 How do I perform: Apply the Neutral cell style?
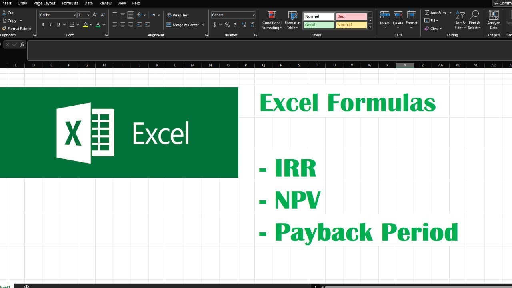[352, 25]
